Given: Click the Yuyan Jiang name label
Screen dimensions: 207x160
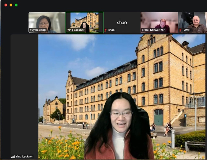Looking at the screenshot, I should click(38, 30).
